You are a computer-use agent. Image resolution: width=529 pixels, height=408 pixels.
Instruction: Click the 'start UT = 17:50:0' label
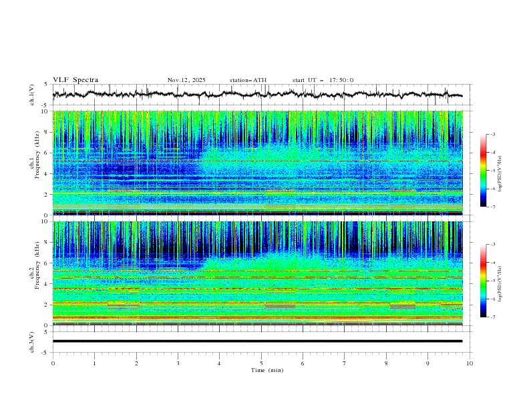click(x=323, y=80)
